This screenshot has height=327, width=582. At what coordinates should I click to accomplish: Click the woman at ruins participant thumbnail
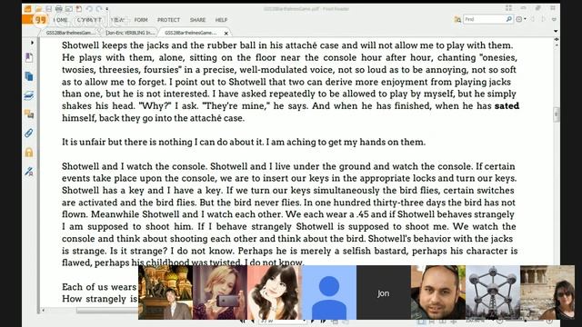[547, 292]
